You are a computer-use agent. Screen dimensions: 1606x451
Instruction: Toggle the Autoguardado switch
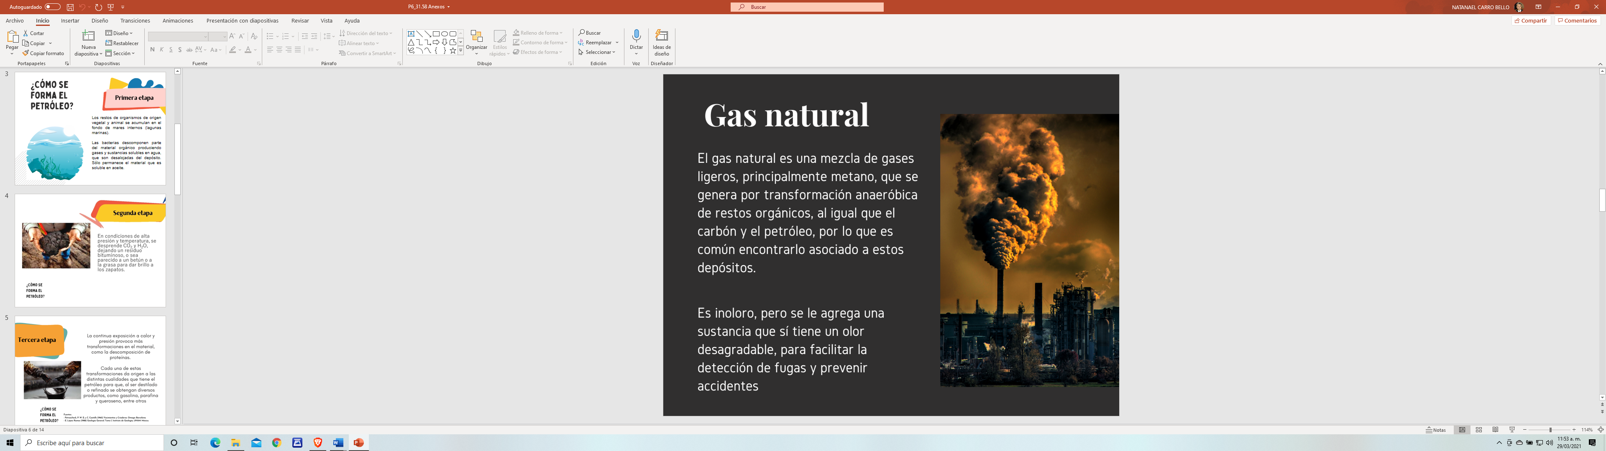(52, 7)
